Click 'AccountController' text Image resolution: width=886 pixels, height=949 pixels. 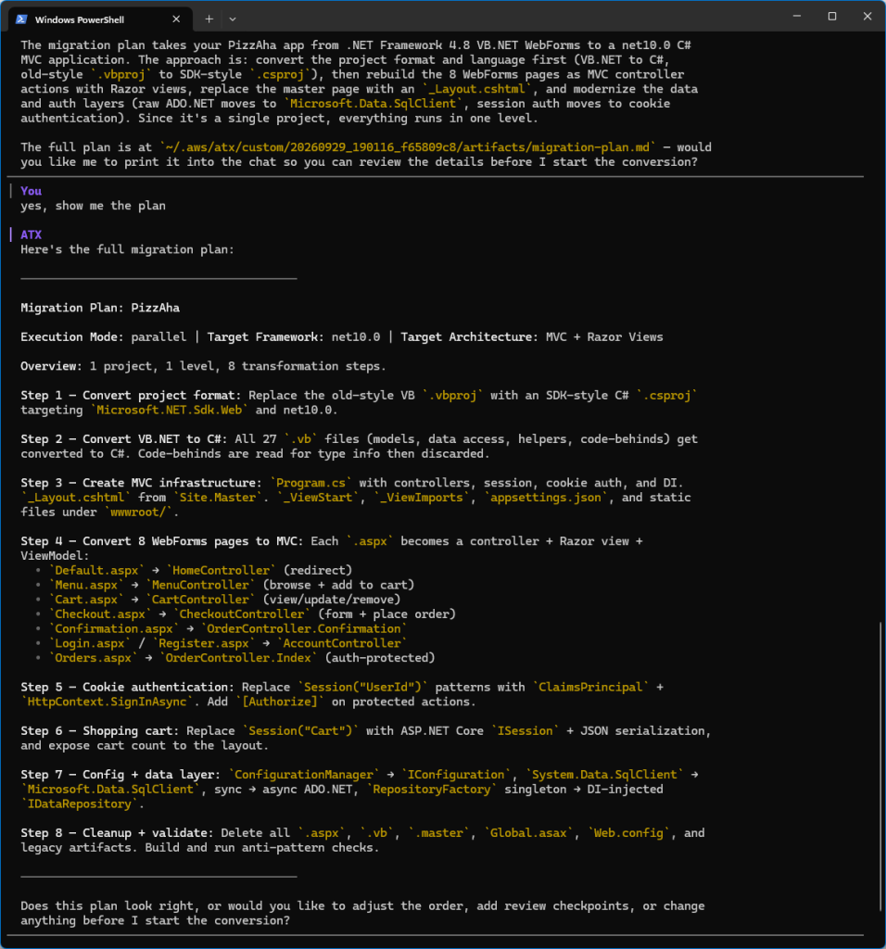tap(342, 643)
